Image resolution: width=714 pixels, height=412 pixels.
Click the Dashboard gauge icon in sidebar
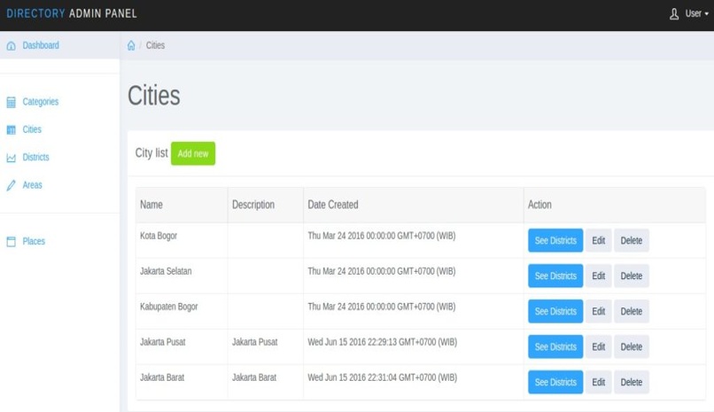(12, 46)
